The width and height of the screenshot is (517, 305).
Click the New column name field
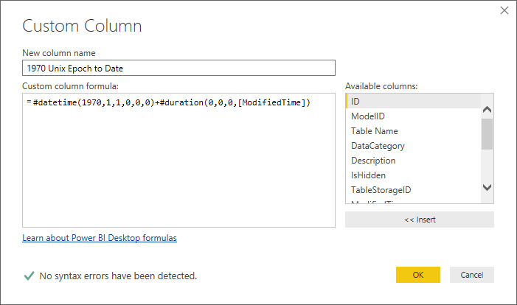click(x=177, y=69)
